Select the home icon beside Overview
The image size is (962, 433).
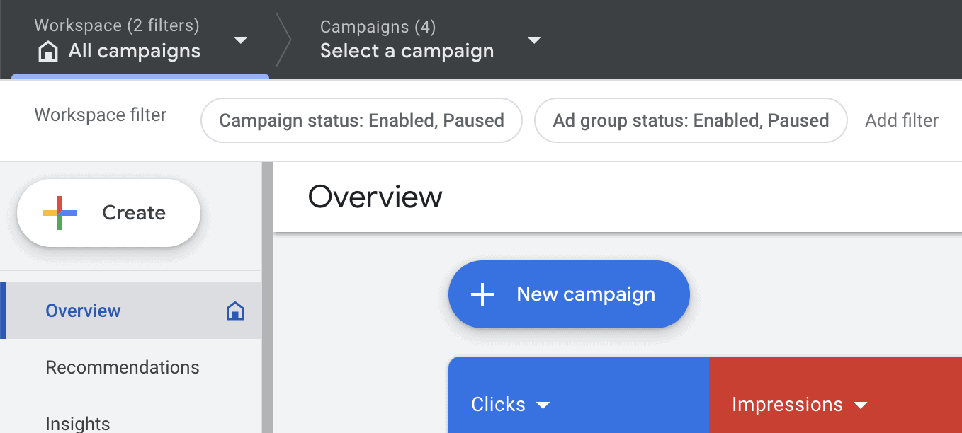click(x=235, y=310)
